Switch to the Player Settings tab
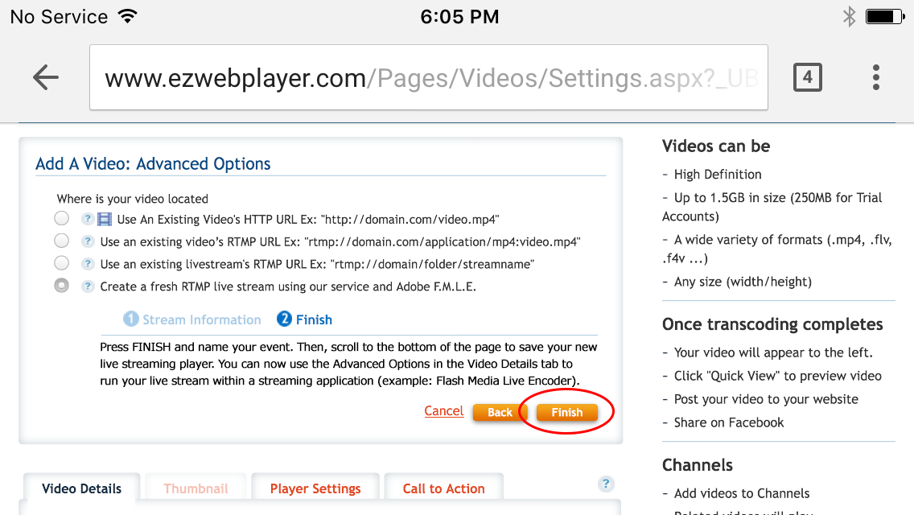914x515 pixels. pos(315,488)
